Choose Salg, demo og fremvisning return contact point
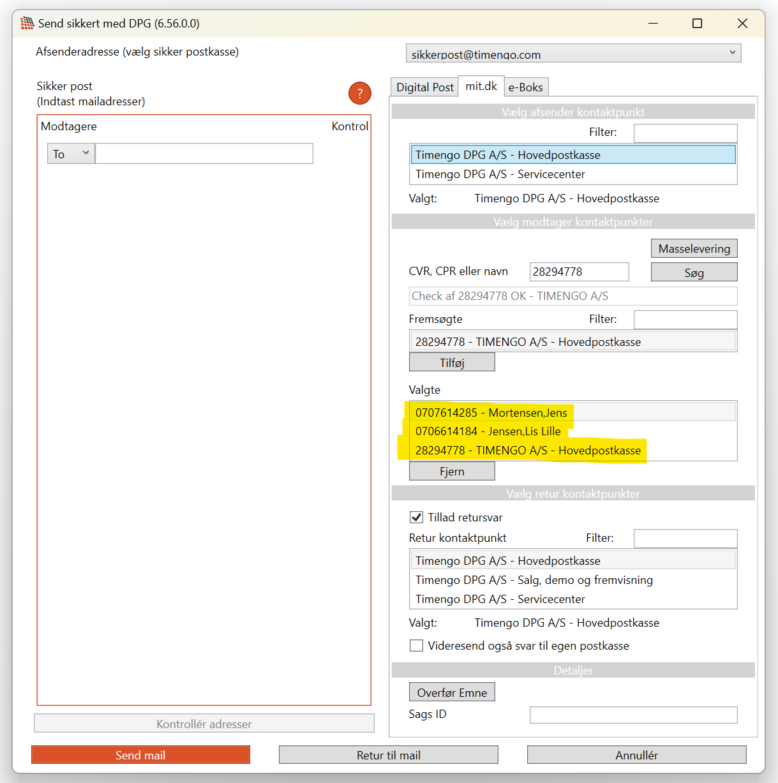 [x=534, y=580]
